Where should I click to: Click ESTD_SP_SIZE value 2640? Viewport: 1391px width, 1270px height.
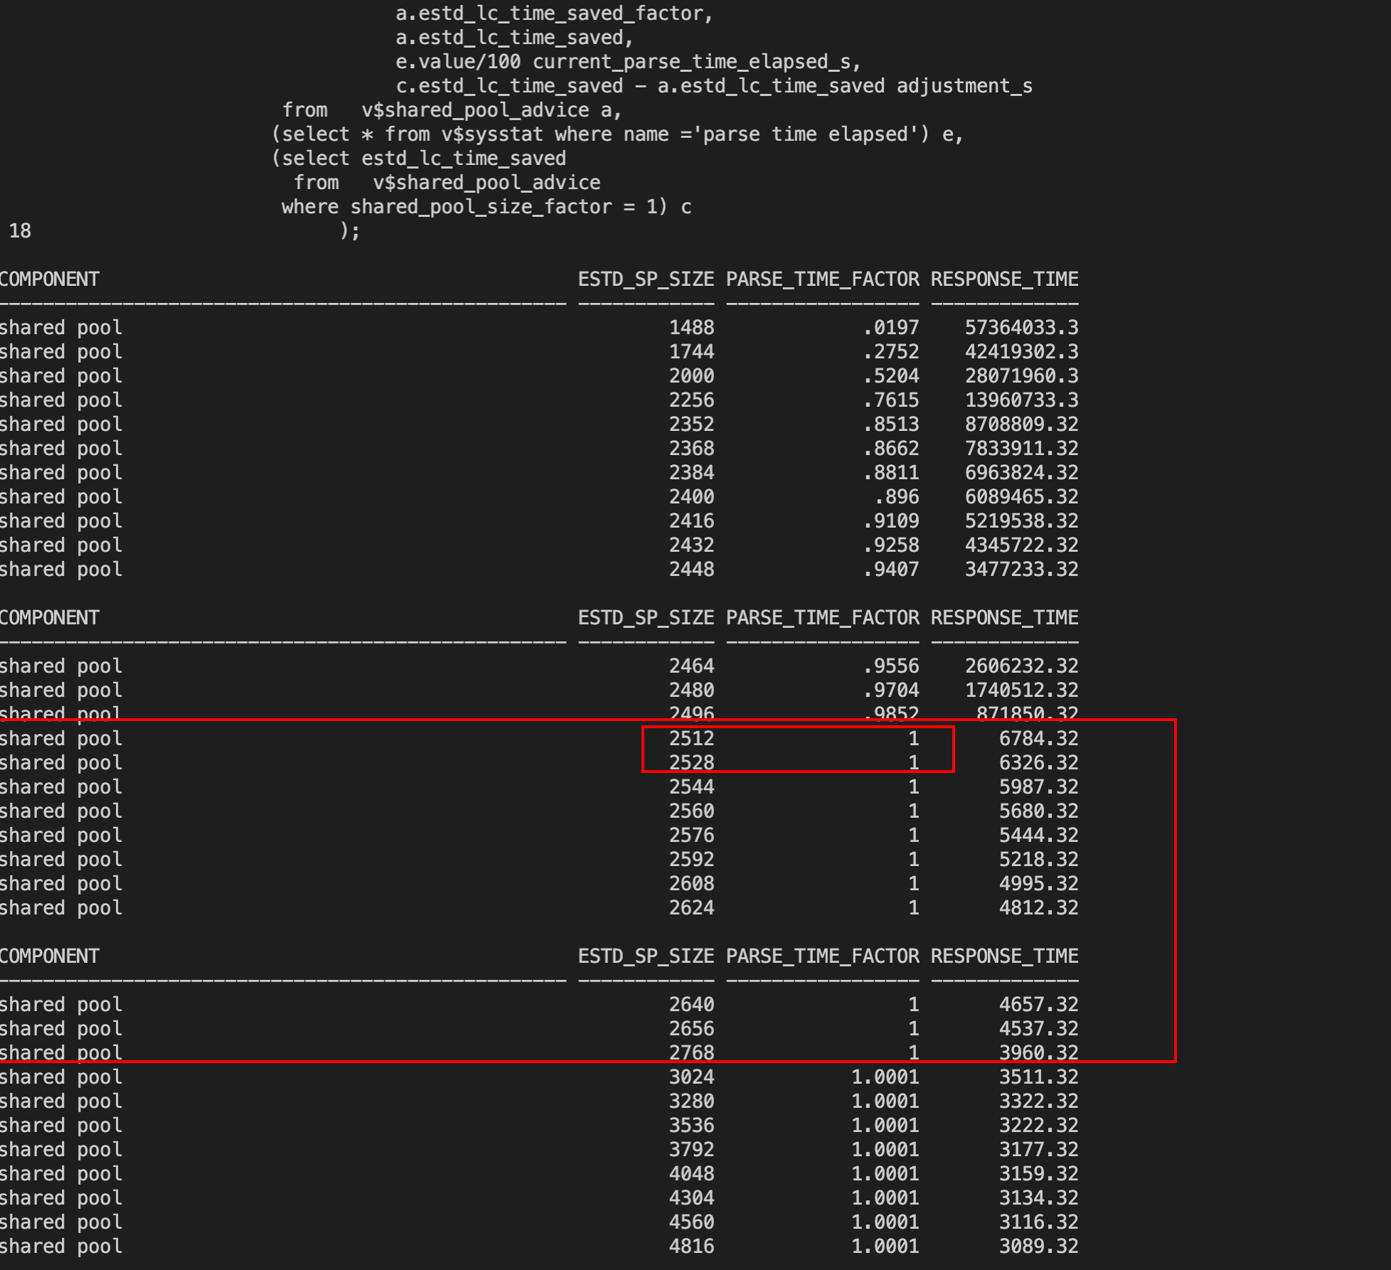click(691, 1004)
